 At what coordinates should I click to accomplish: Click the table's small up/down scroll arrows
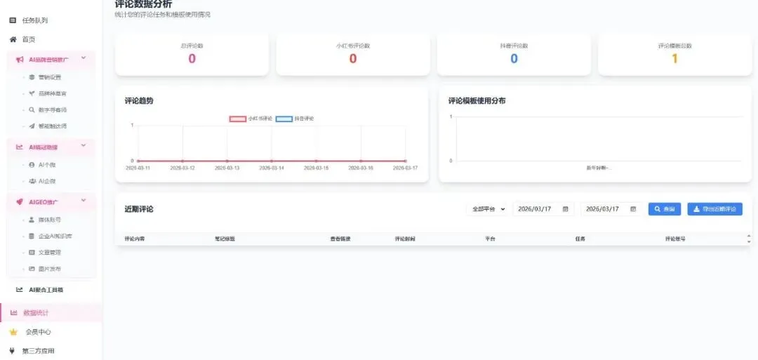(749, 238)
